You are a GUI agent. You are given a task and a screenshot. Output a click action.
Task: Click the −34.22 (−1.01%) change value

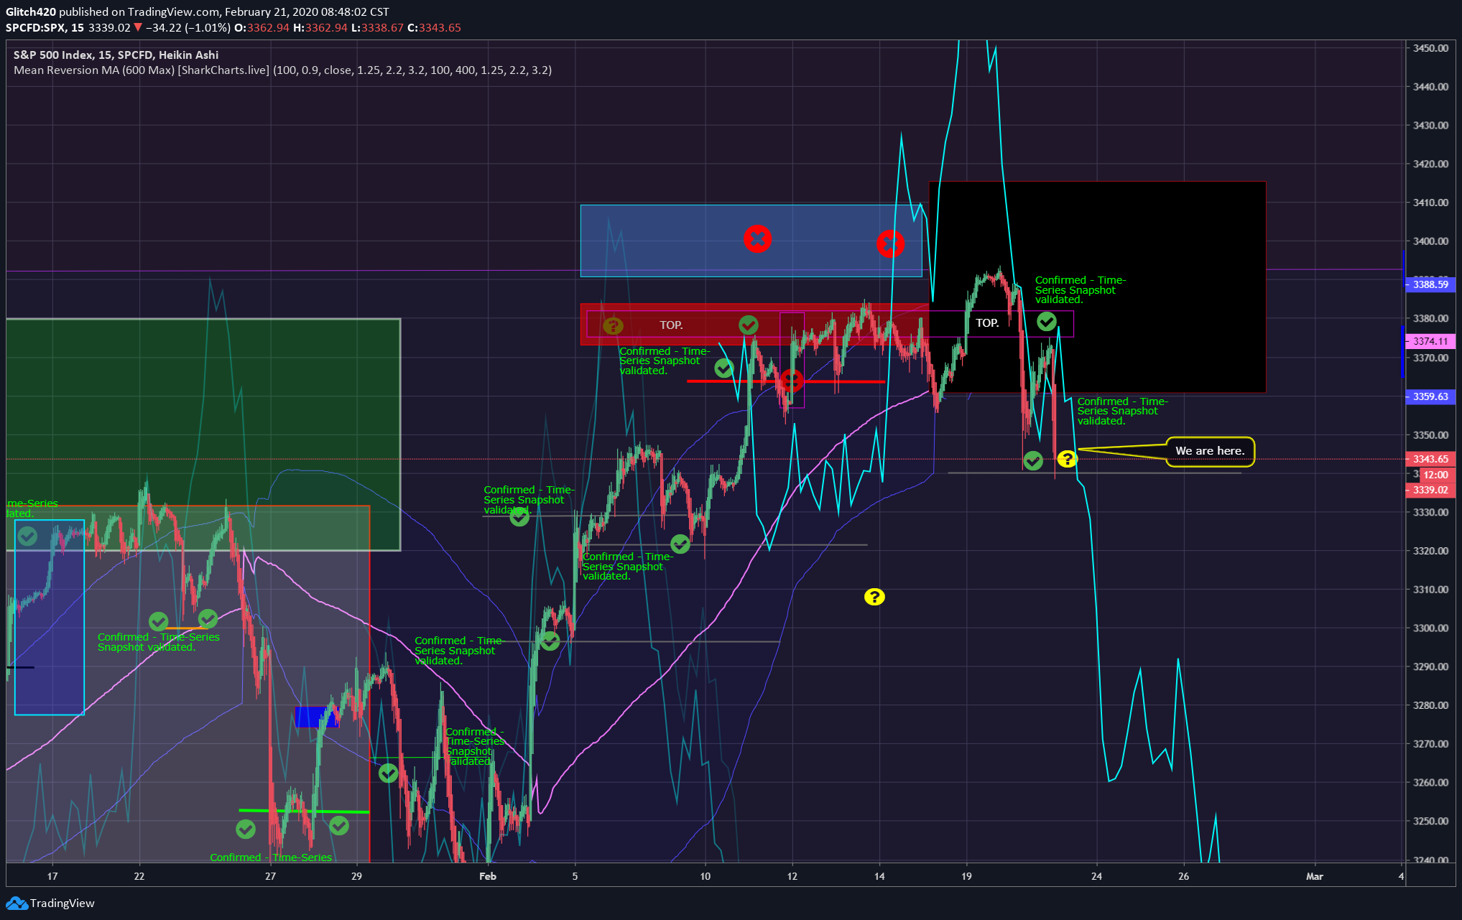pos(188,28)
